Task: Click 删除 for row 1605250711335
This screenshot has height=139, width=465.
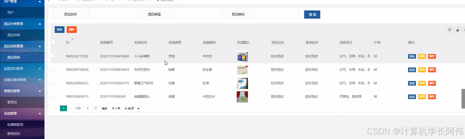Action: pos(432,56)
